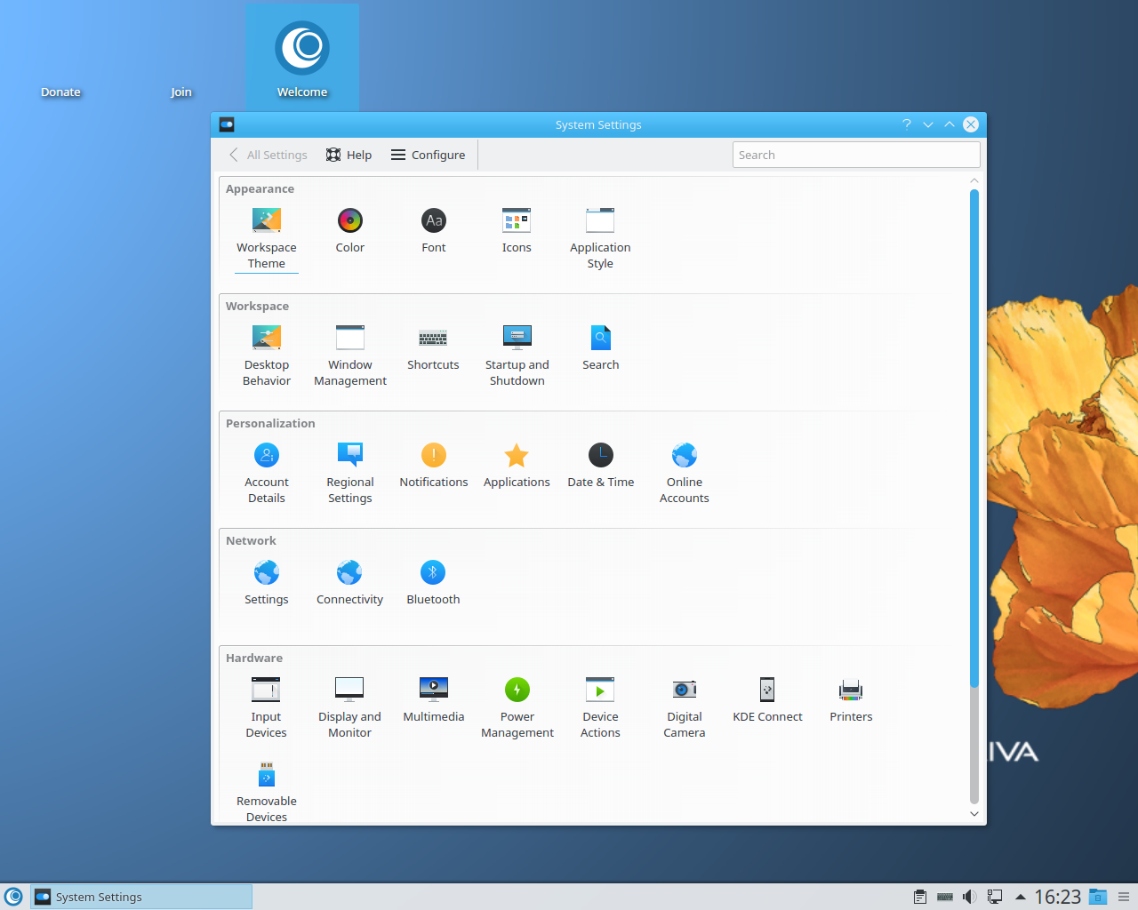The height and width of the screenshot is (910, 1138).
Task: Open Connectivity settings
Action: 349,582
